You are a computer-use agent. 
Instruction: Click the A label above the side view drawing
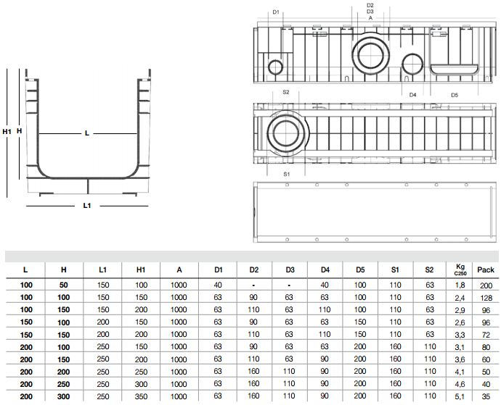[x=370, y=18]
